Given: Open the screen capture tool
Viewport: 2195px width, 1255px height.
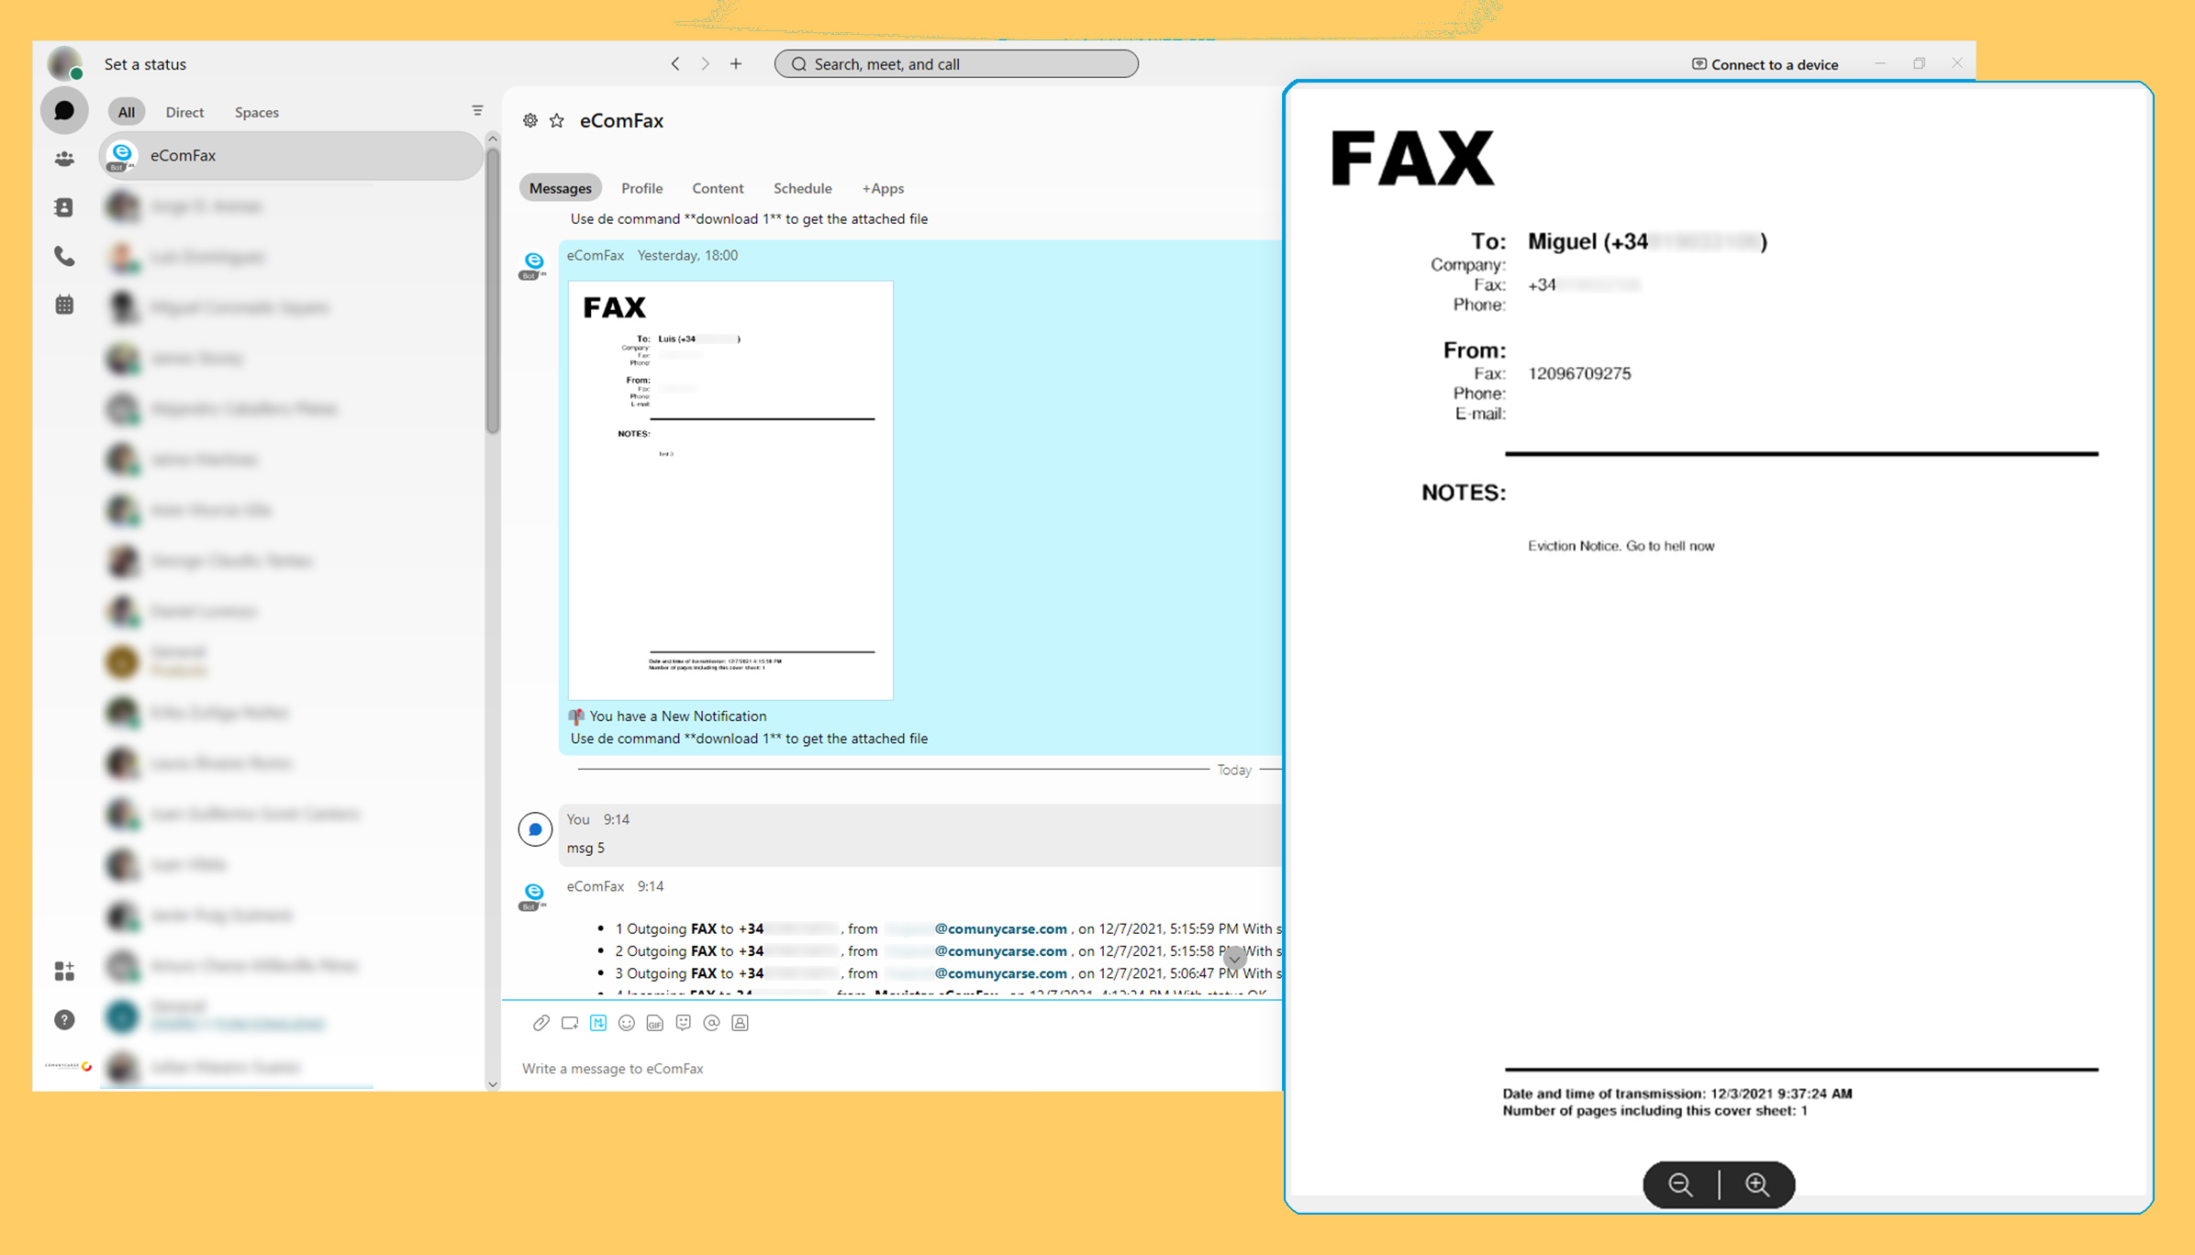Looking at the screenshot, I should 569,1023.
